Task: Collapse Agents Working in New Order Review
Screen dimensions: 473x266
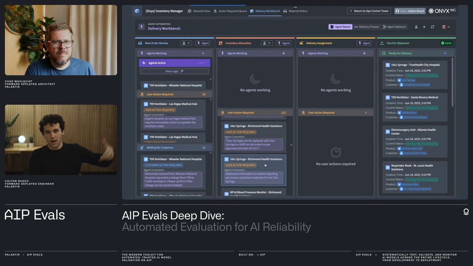Action: pos(174,53)
